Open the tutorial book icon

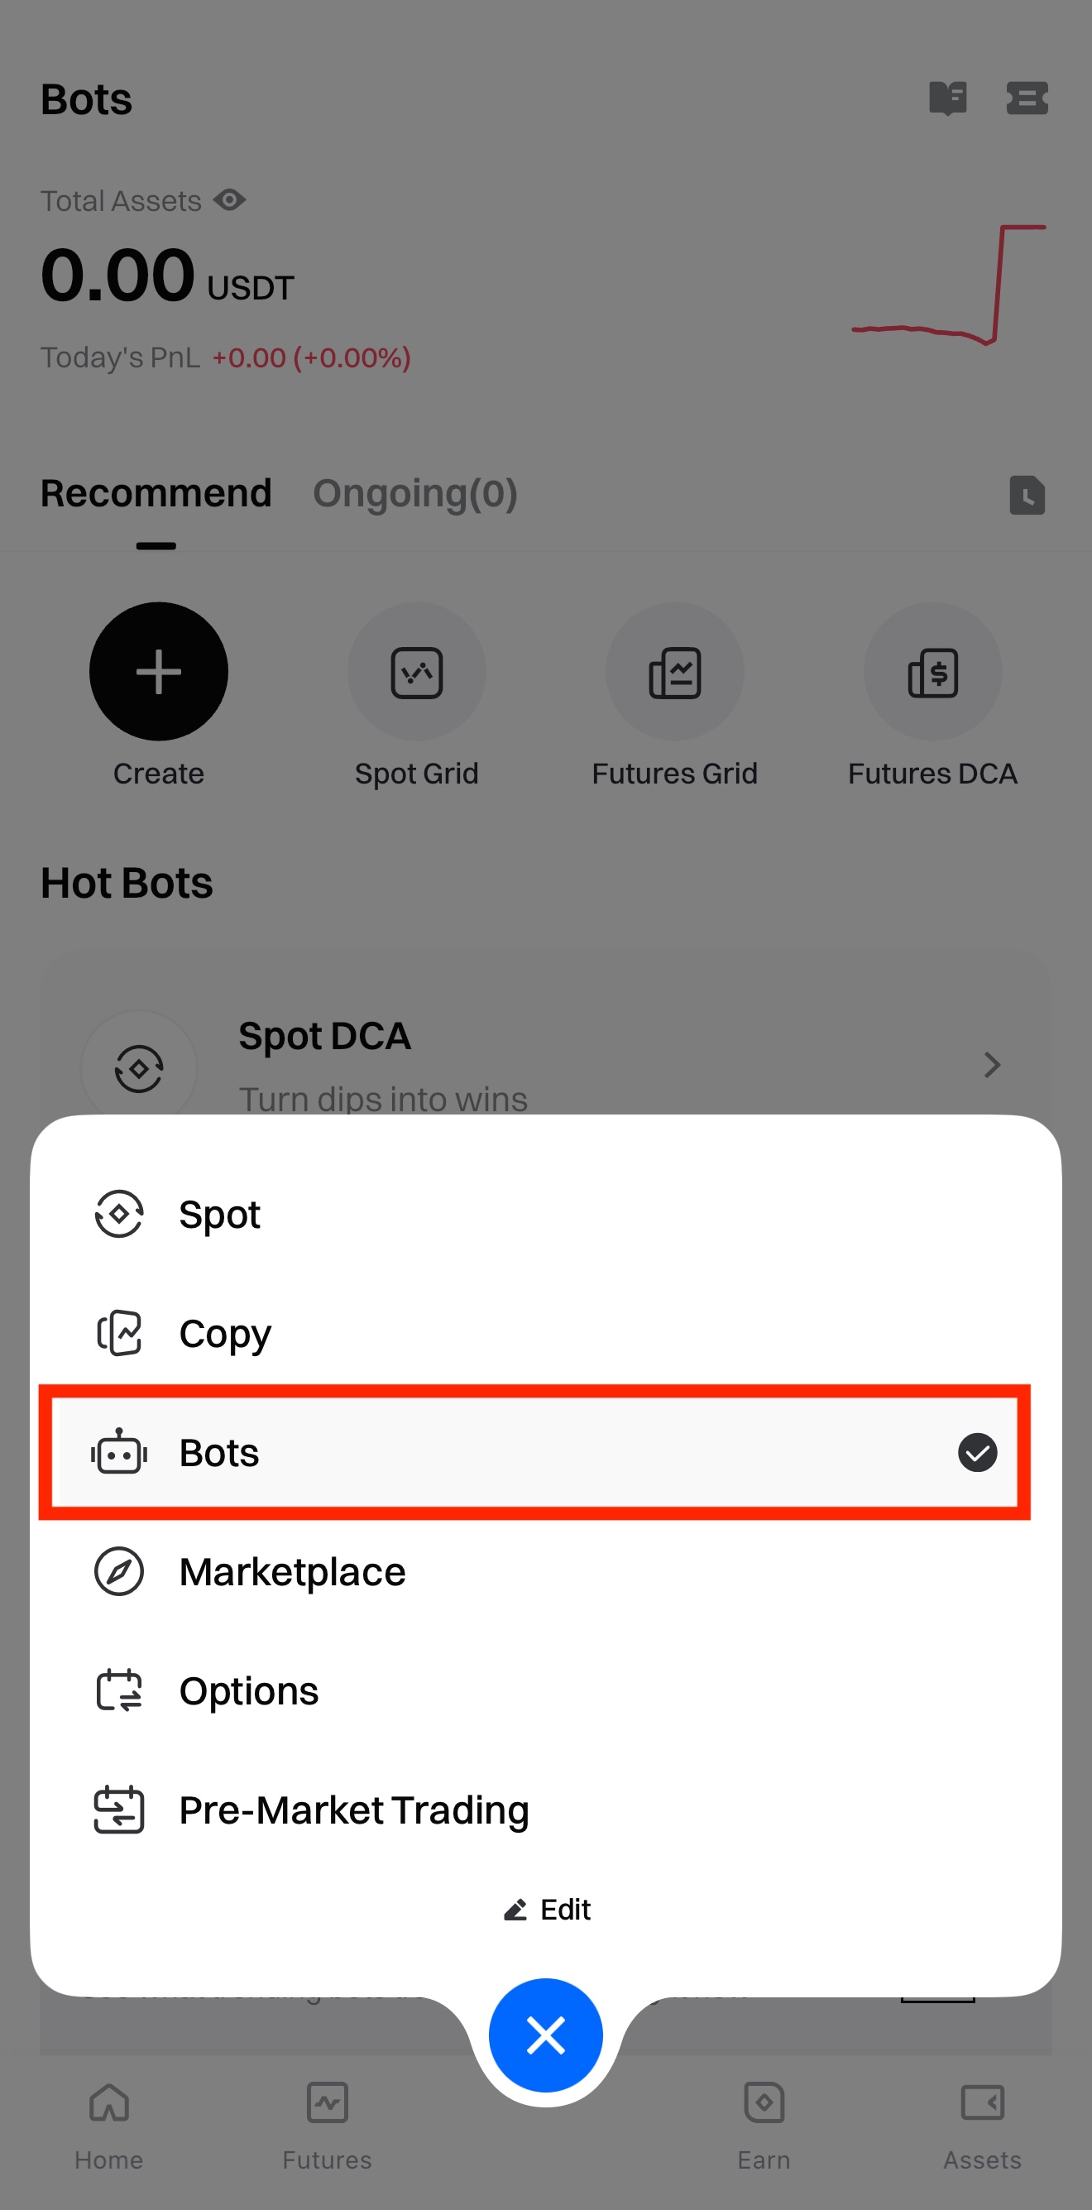pyautogui.click(x=947, y=98)
